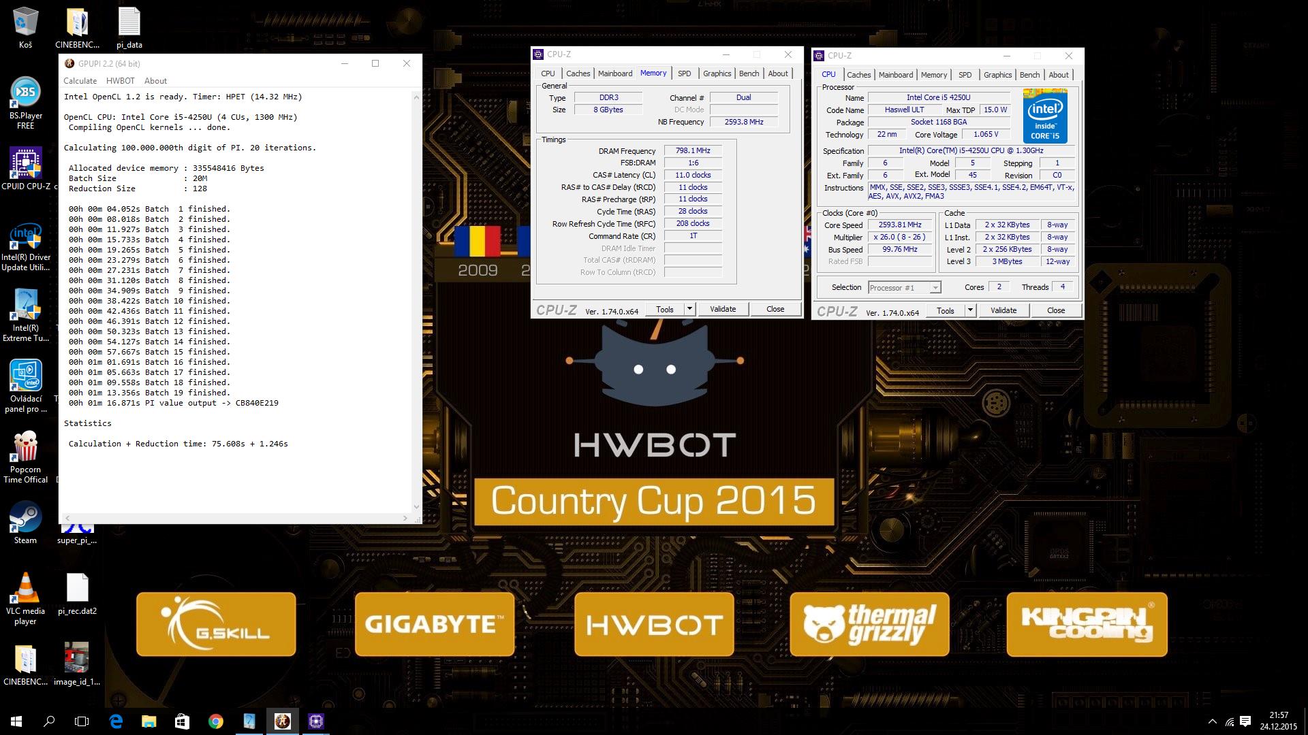
Task: Open Action Center notification icon
Action: pos(1245,721)
